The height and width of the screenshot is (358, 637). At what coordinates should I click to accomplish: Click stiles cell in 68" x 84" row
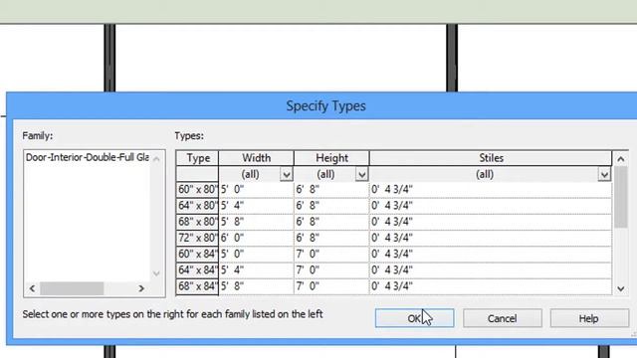pyautogui.click(x=491, y=286)
